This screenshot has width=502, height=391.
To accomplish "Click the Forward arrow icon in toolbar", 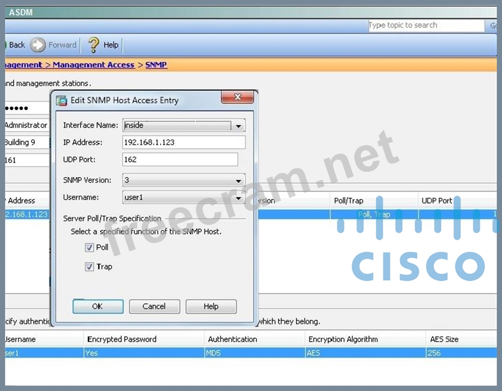I will coord(38,45).
